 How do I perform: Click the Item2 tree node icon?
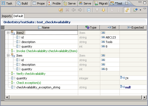click(13, 33)
